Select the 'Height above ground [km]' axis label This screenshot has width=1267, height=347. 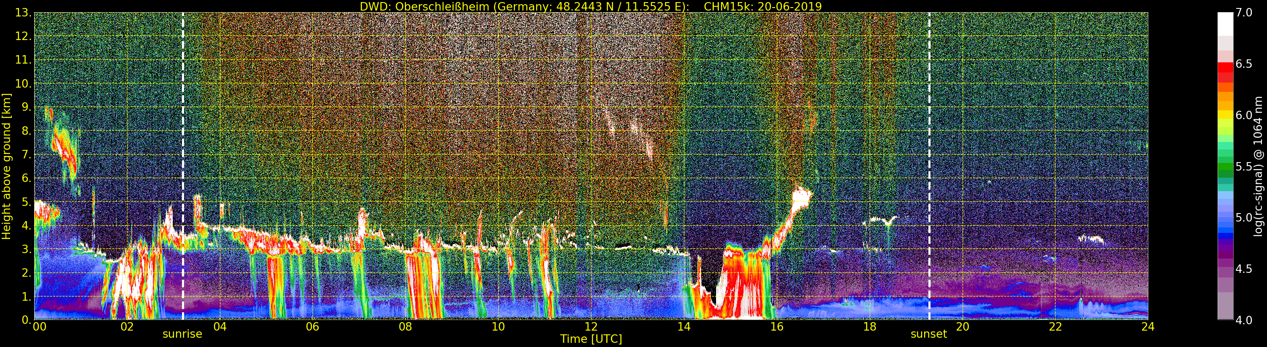pyautogui.click(x=6, y=166)
